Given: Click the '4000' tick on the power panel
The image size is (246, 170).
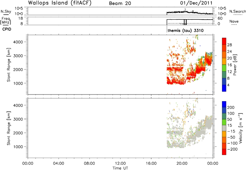Looking at the screenshot, I should tap(18, 42).
